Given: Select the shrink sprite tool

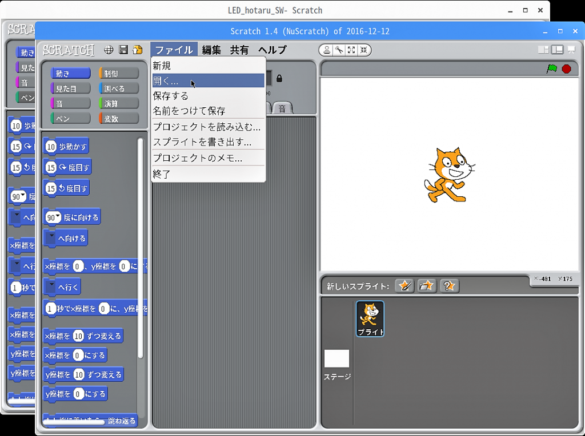Looking at the screenshot, I should (x=364, y=50).
